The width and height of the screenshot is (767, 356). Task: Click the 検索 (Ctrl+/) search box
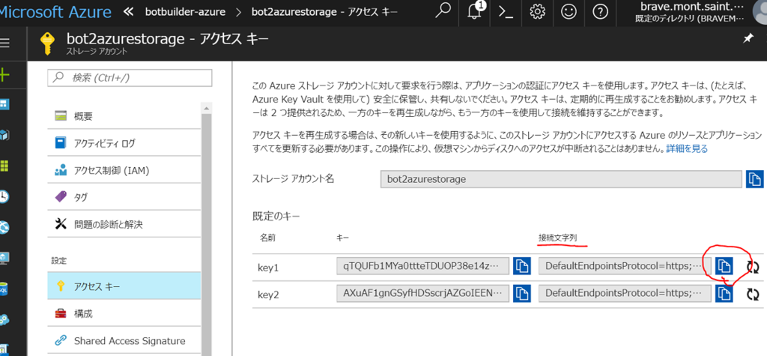point(130,77)
